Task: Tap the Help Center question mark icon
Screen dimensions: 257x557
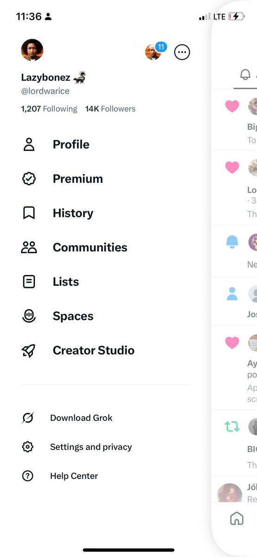Action: point(28,476)
